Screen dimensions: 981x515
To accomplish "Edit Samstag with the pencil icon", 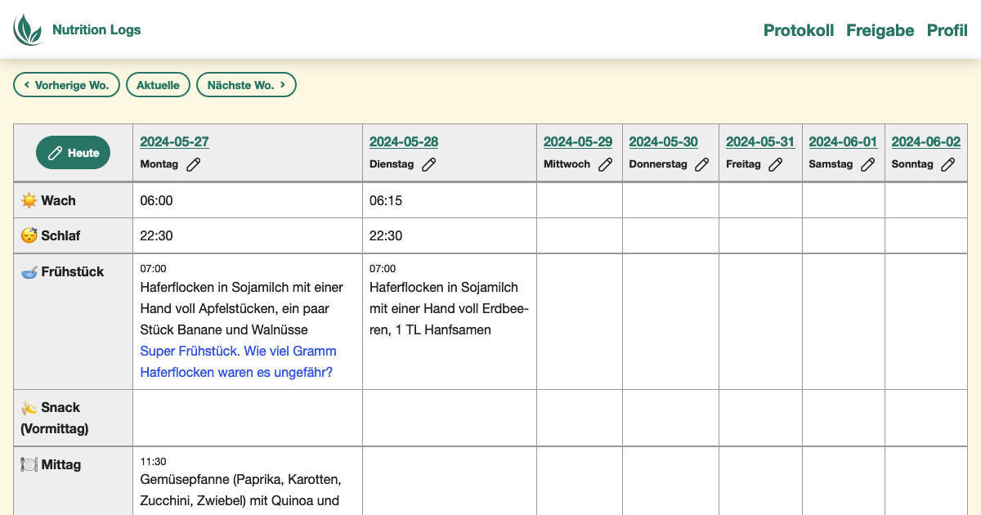I will pos(867,164).
